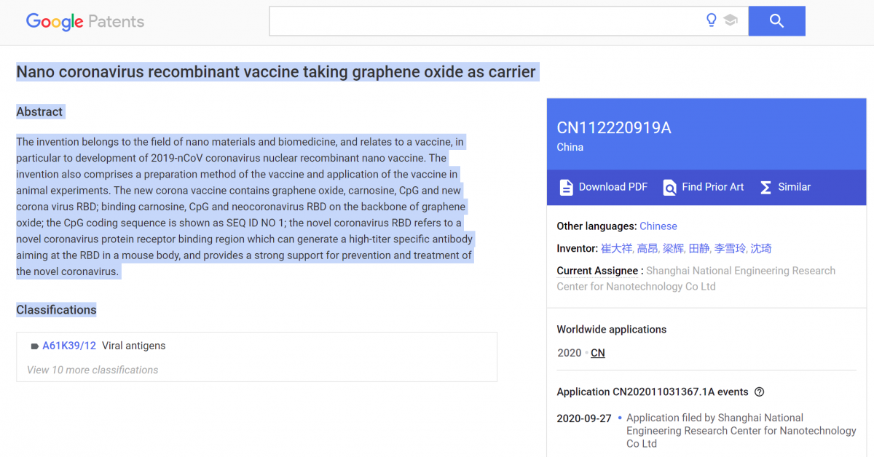Click the tag icon beside A61K39/12
Viewport: 874px width, 457px height.
(x=34, y=346)
